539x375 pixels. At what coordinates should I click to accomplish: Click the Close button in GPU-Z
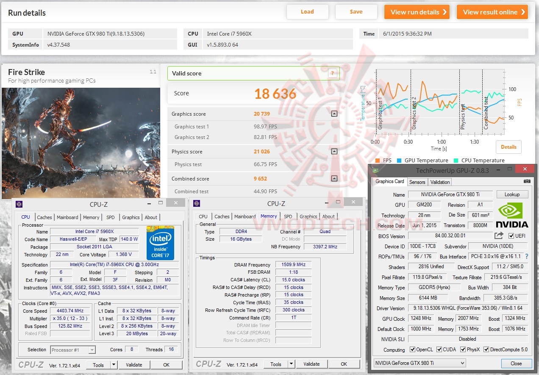(516, 363)
